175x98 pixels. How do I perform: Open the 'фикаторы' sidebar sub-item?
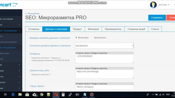coord(11,53)
